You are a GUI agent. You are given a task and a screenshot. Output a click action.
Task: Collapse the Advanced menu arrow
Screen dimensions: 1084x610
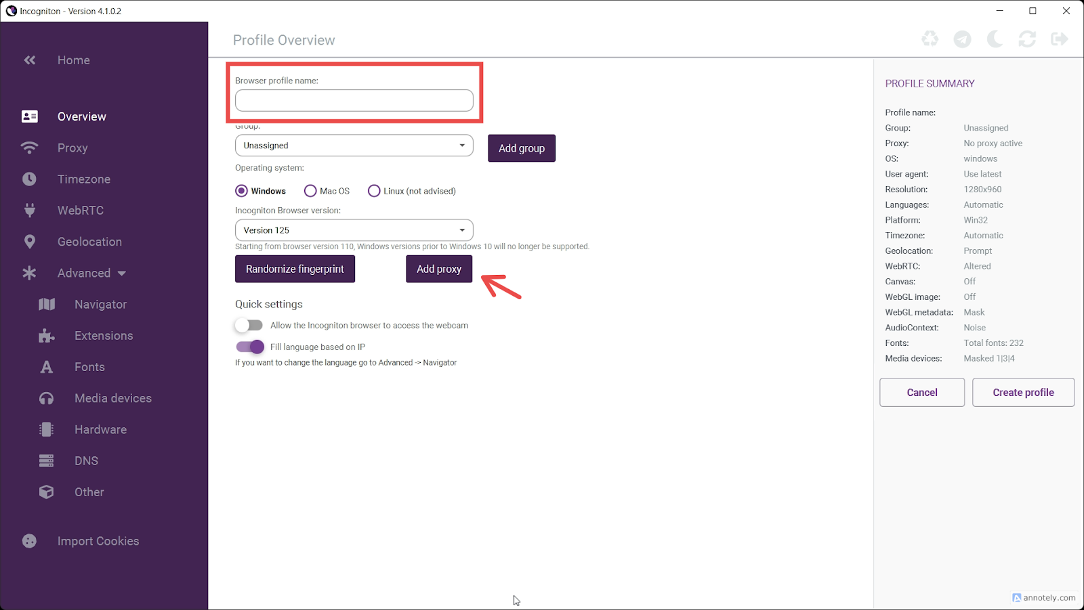tap(122, 274)
